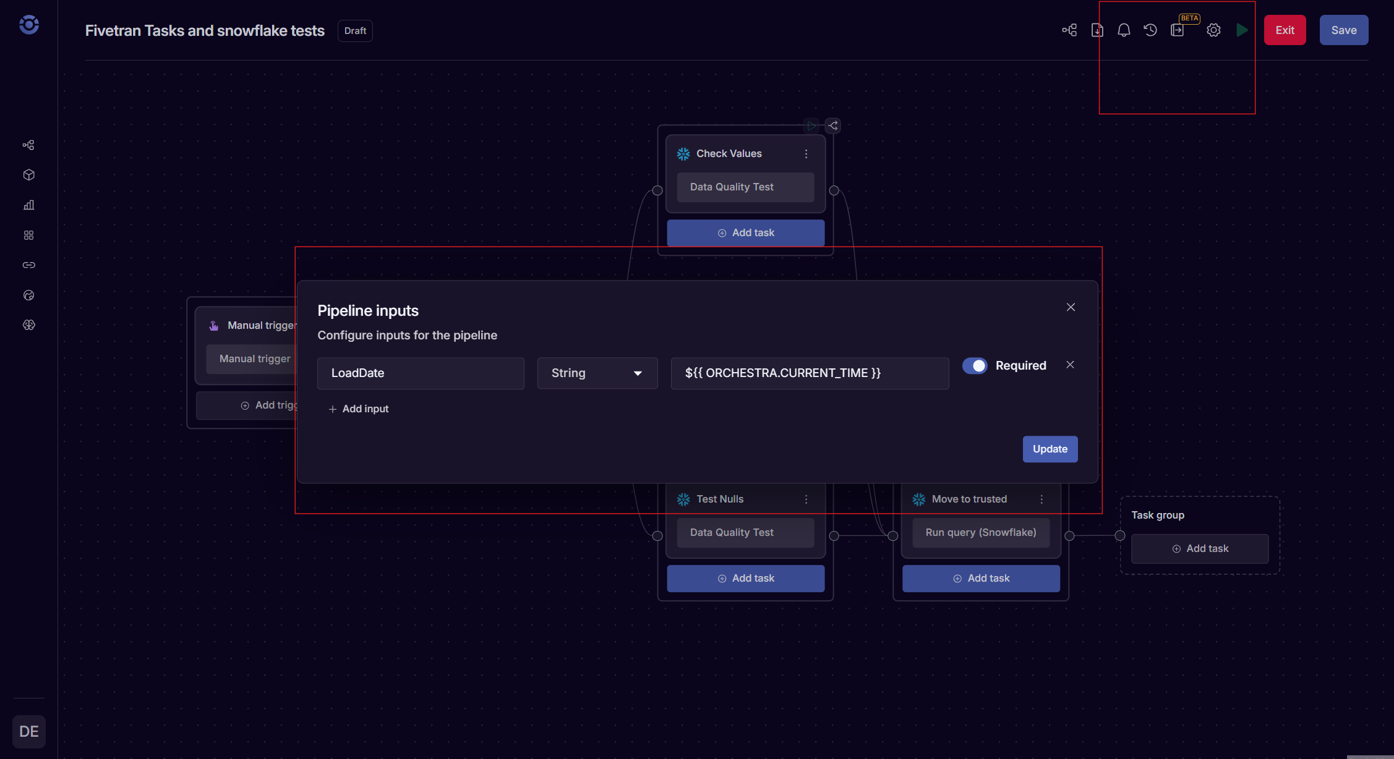Run the pipeline using the green play icon

click(1242, 30)
